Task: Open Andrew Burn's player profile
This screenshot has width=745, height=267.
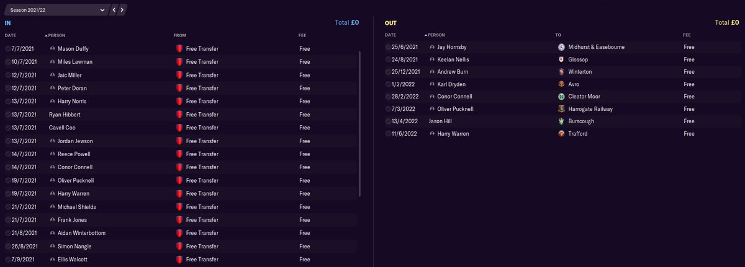Action: (453, 72)
